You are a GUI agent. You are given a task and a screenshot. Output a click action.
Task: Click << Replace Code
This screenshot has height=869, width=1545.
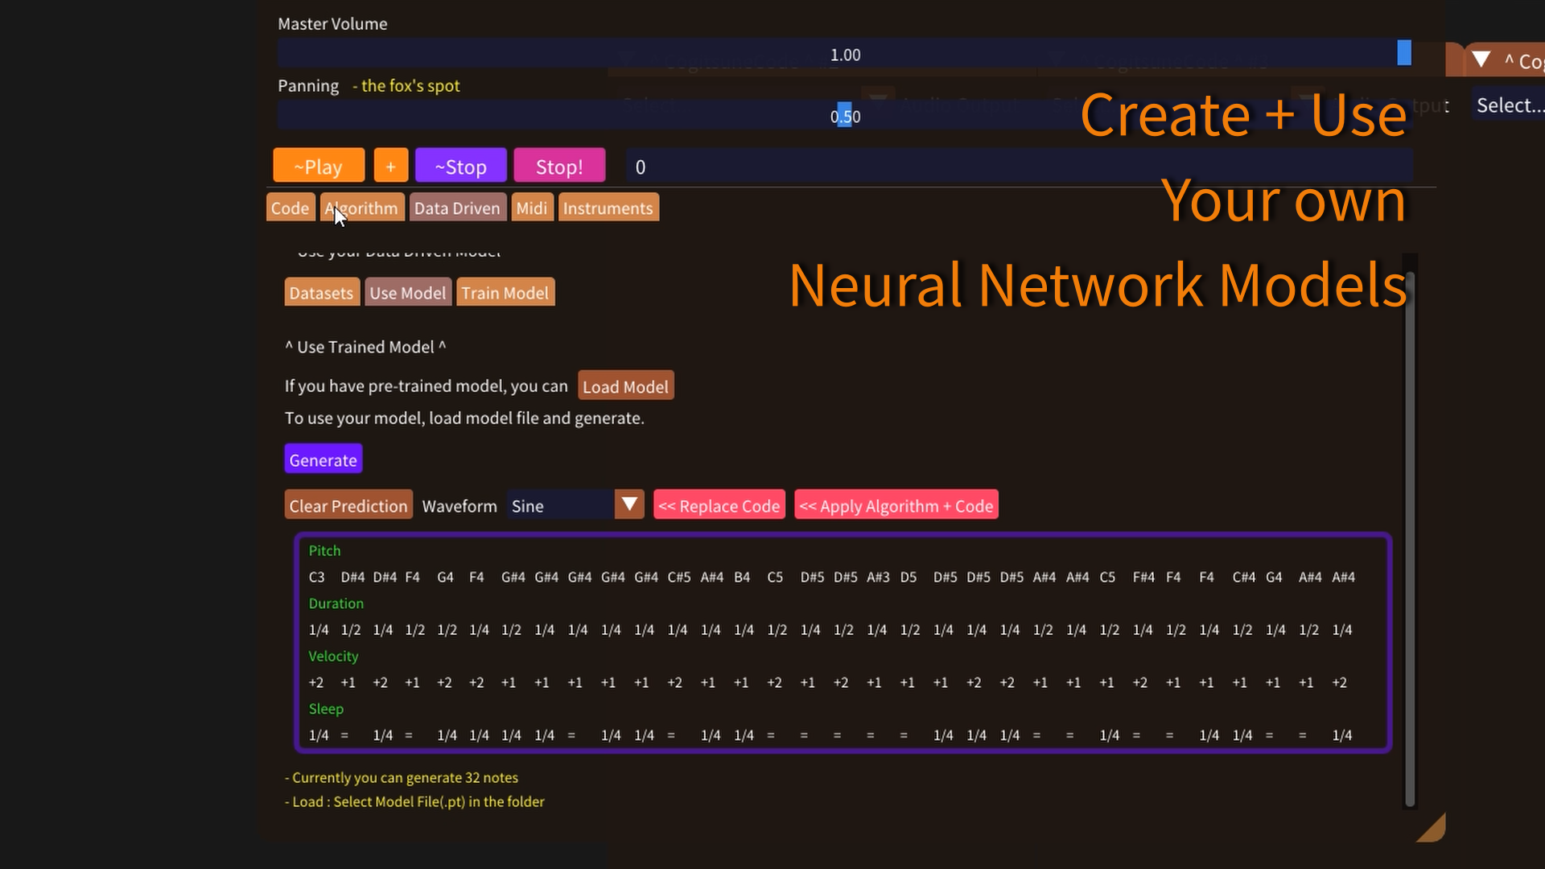coord(719,505)
